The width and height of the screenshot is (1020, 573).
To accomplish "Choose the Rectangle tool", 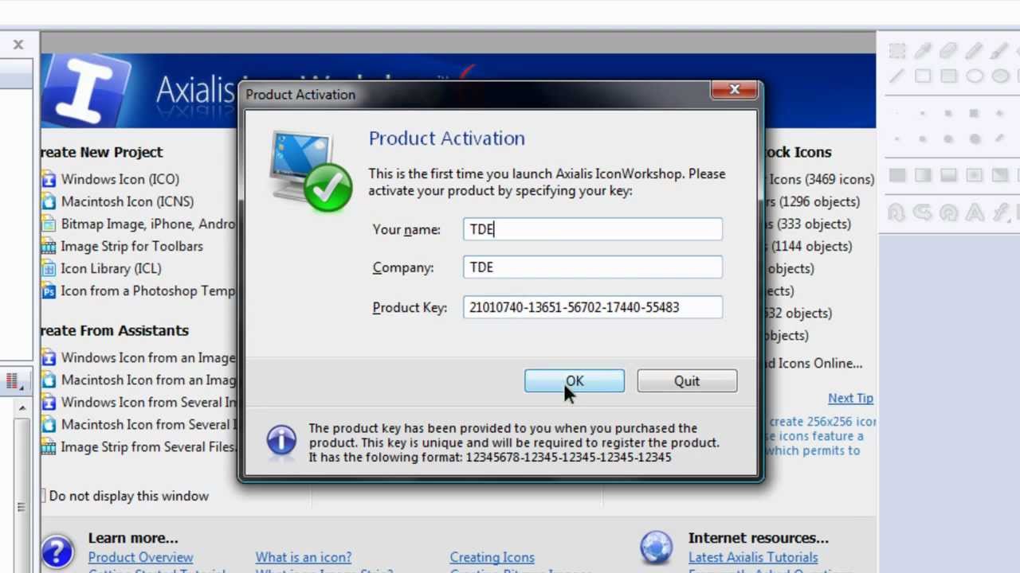I will tap(922, 76).
